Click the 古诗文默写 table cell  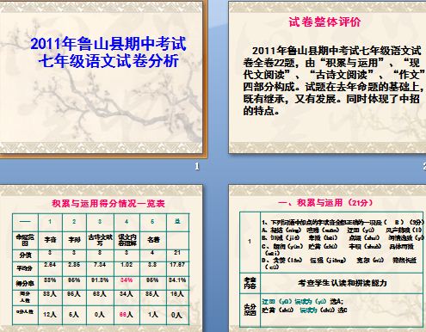(x=100, y=240)
